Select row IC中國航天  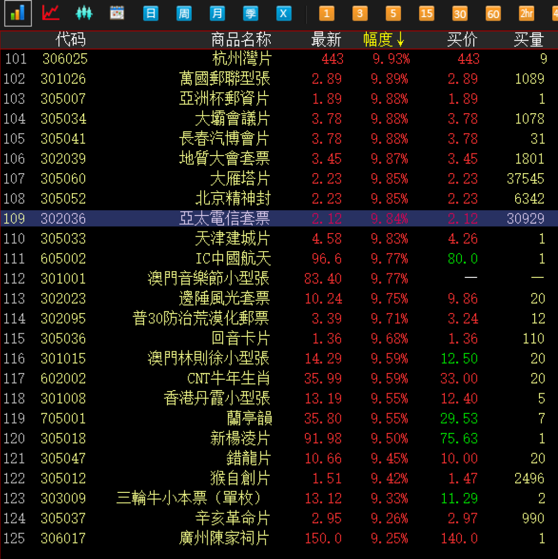279,258
